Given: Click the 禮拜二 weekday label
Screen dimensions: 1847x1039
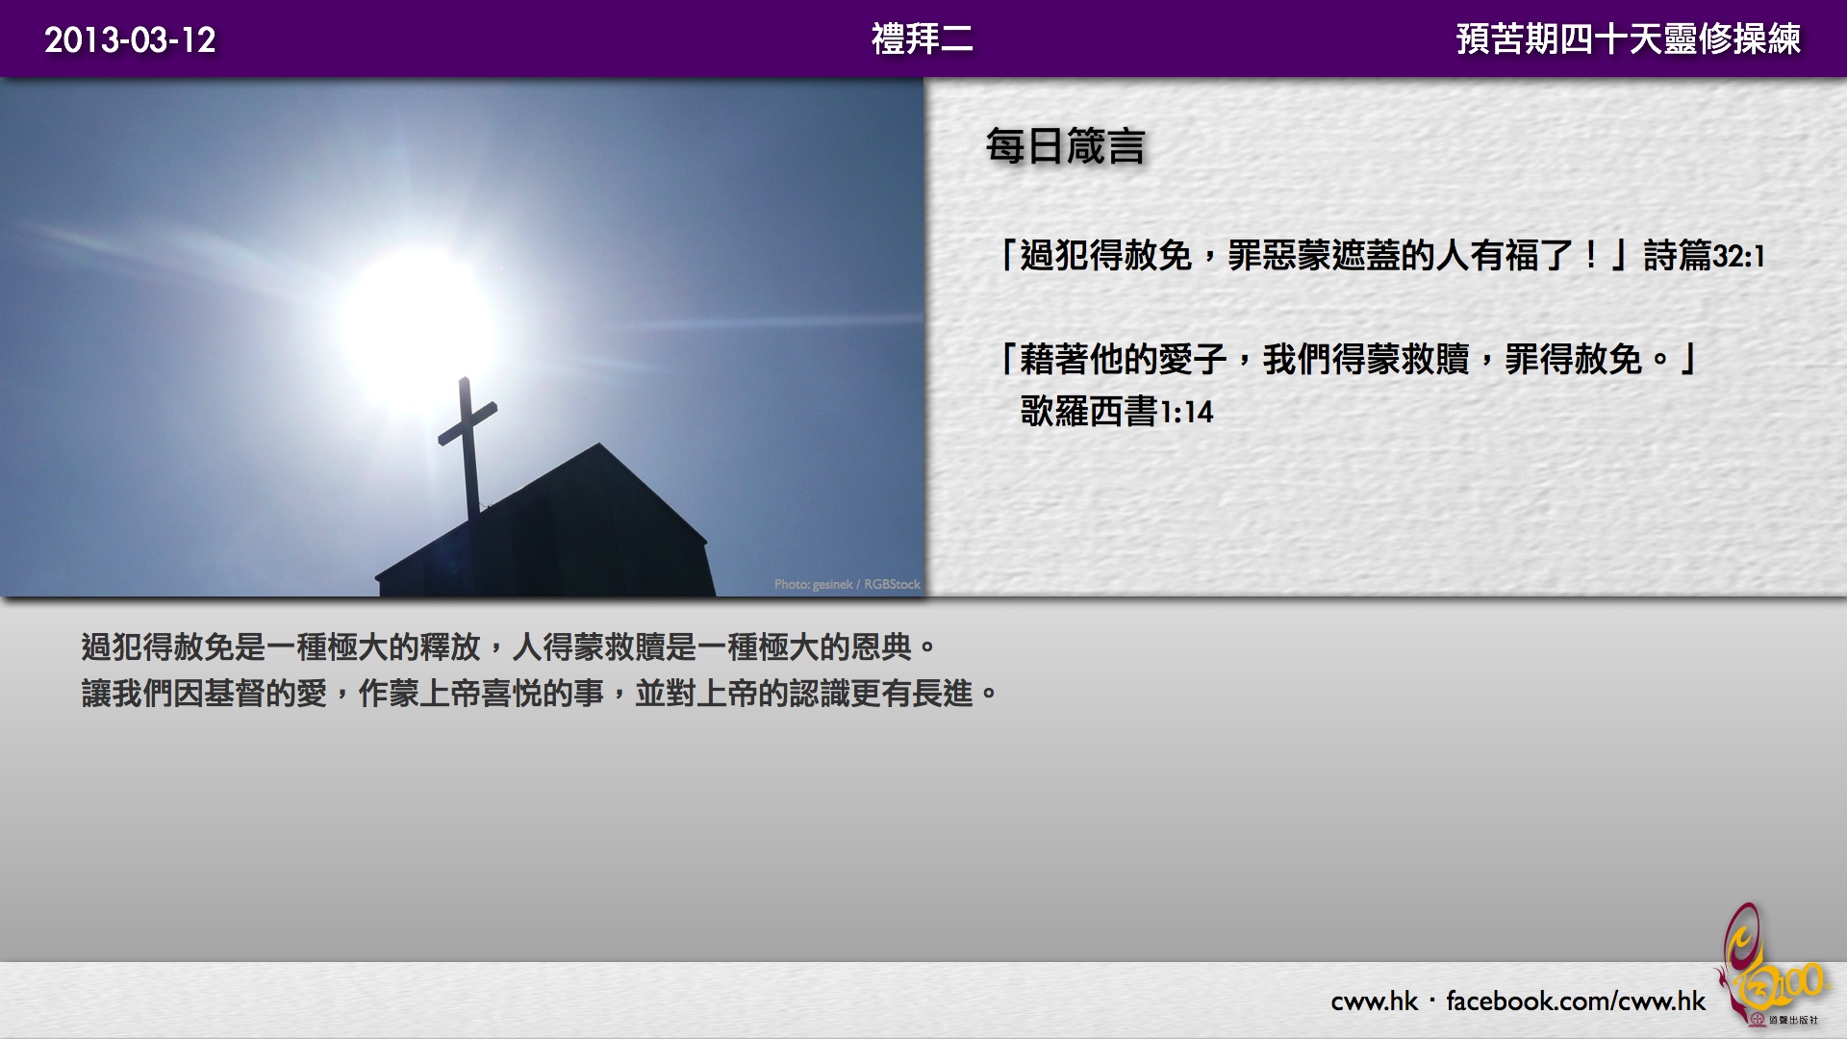Looking at the screenshot, I should [x=922, y=39].
